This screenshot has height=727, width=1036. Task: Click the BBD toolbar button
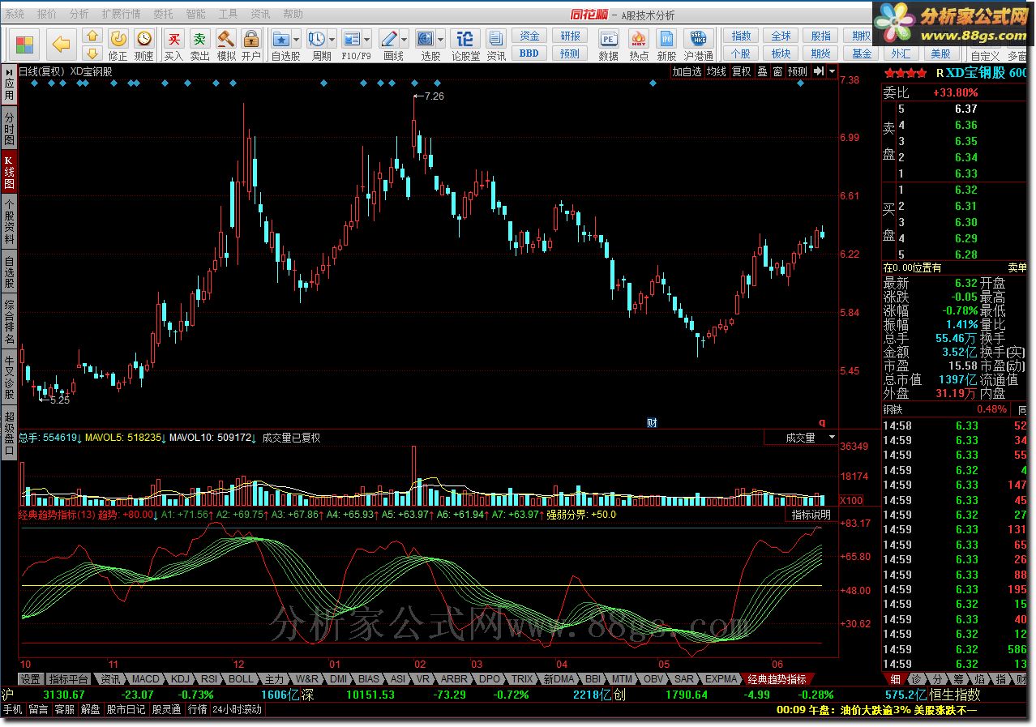coord(529,53)
